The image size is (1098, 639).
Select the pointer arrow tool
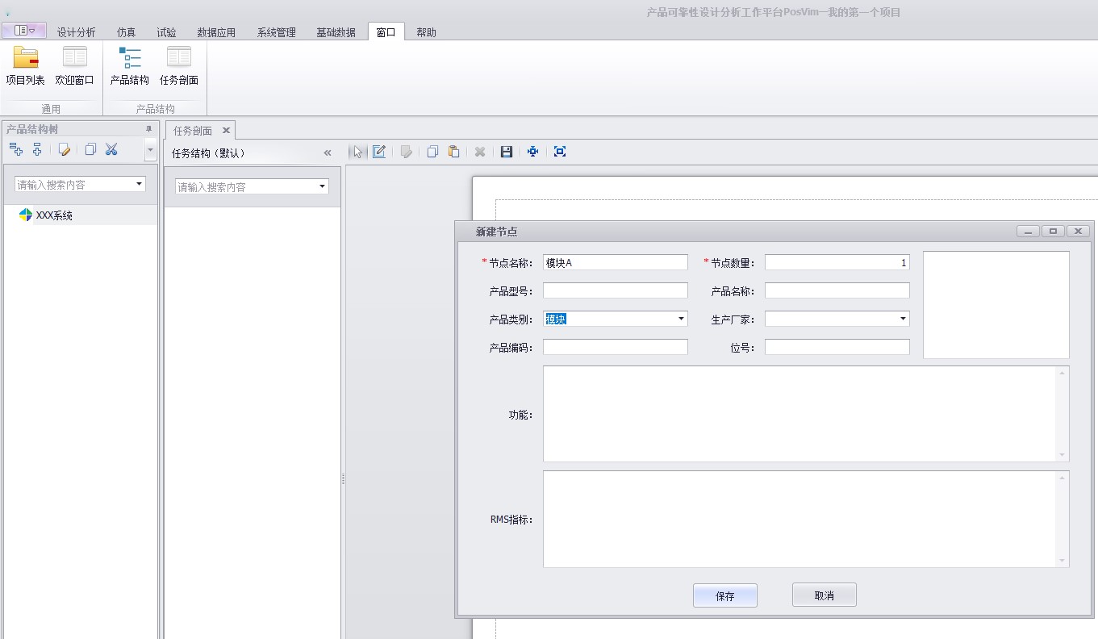(357, 152)
